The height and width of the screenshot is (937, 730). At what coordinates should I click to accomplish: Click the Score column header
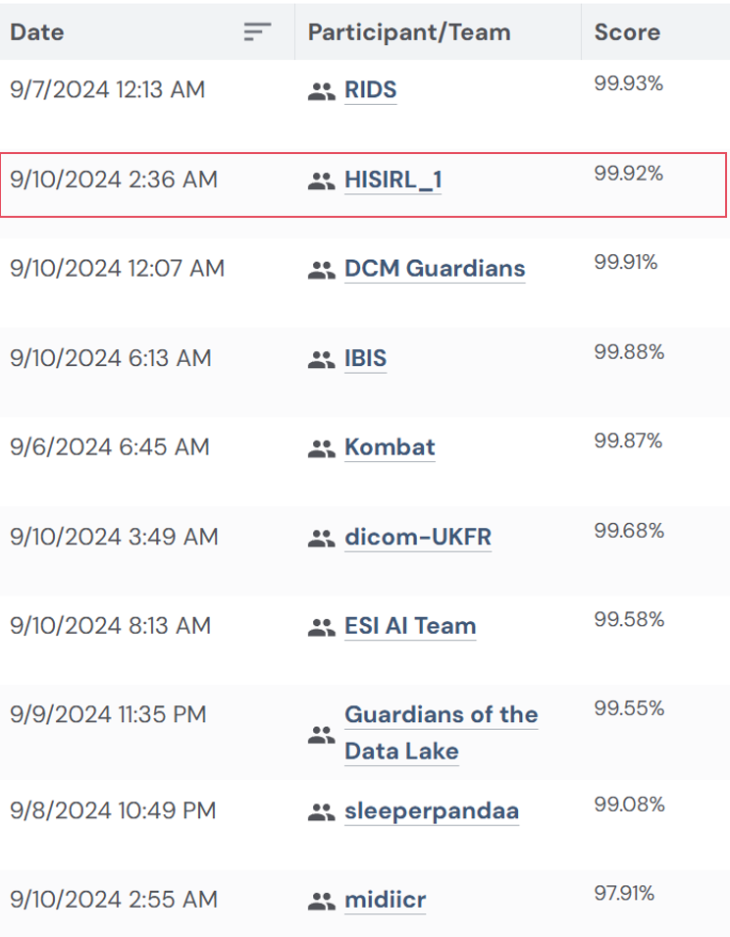point(627,32)
